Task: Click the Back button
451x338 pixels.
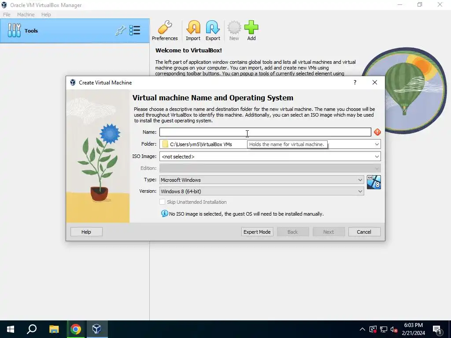Action: (293, 232)
